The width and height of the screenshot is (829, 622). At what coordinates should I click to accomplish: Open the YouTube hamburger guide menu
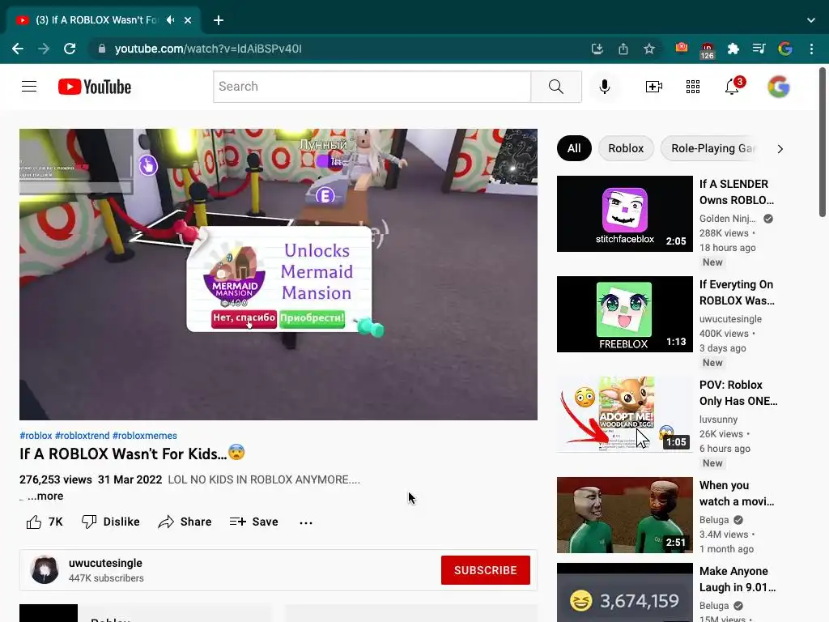pyautogui.click(x=29, y=86)
